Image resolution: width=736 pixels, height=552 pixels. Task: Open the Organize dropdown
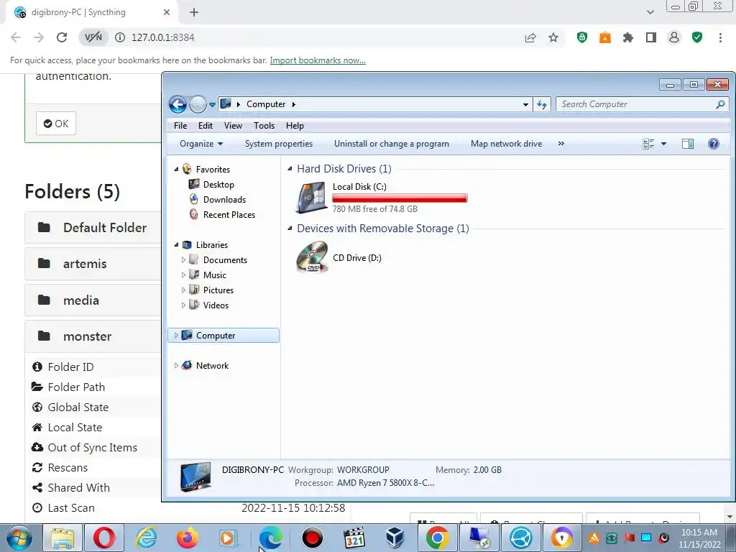point(201,144)
